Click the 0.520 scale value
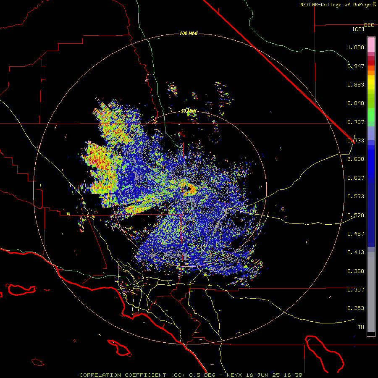378x378 pixels. coord(356,215)
